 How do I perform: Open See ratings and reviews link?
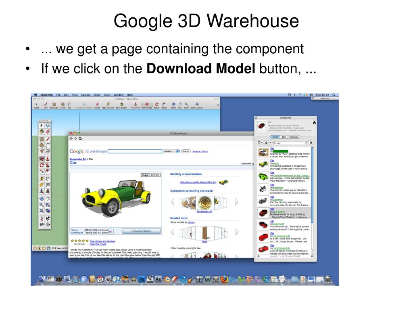(102, 241)
